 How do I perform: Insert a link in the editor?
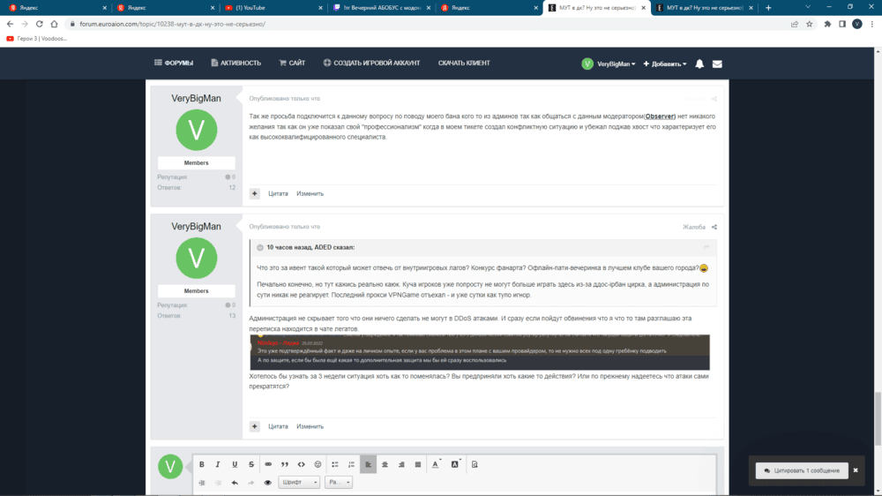[x=268, y=464]
